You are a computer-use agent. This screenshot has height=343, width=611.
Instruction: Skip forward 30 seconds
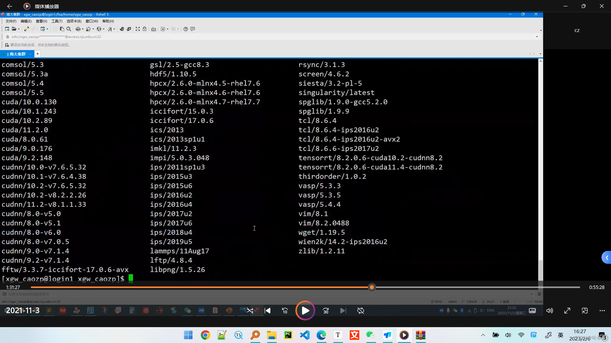click(x=326, y=311)
